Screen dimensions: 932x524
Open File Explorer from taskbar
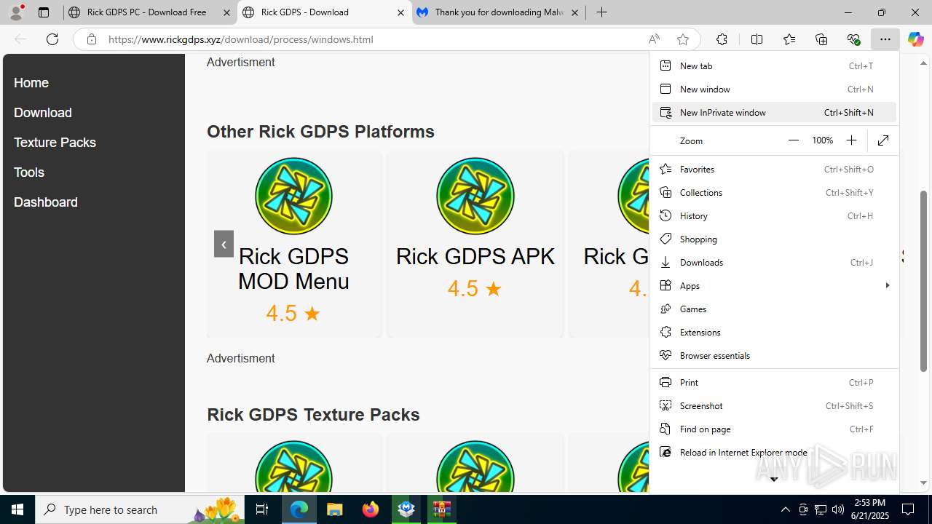(x=334, y=509)
